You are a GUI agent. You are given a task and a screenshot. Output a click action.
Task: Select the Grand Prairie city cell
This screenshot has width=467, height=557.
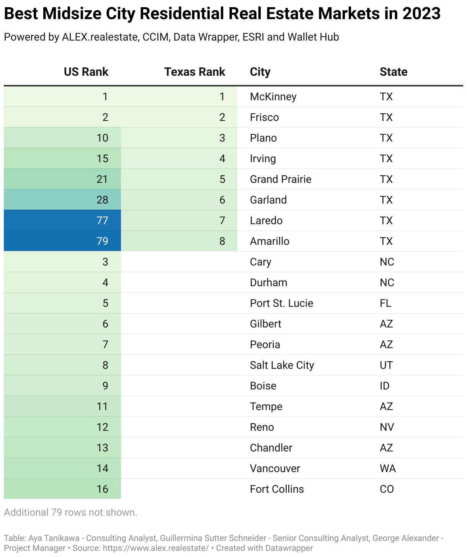pyautogui.click(x=281, y=179)
